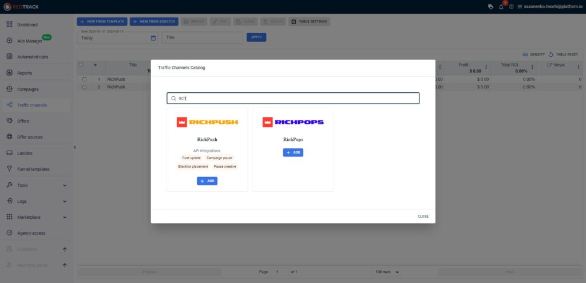Click the help question mark icon
Screen dimensions: 586x283
tap(511, 6)
